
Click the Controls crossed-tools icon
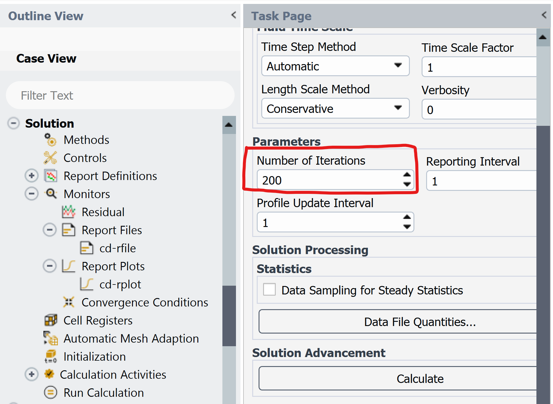[x=50, y=158]
